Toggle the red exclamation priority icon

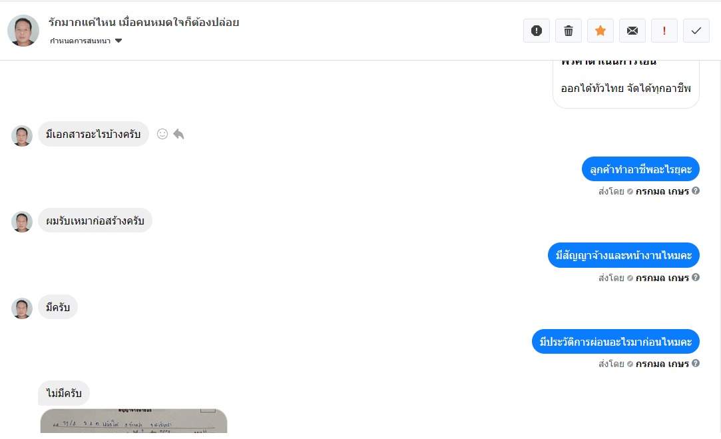664,31
